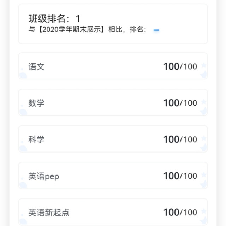Tap the star icon on 科学 row
The height and width of the screenshot is (226, 226).
pos(204,138)
